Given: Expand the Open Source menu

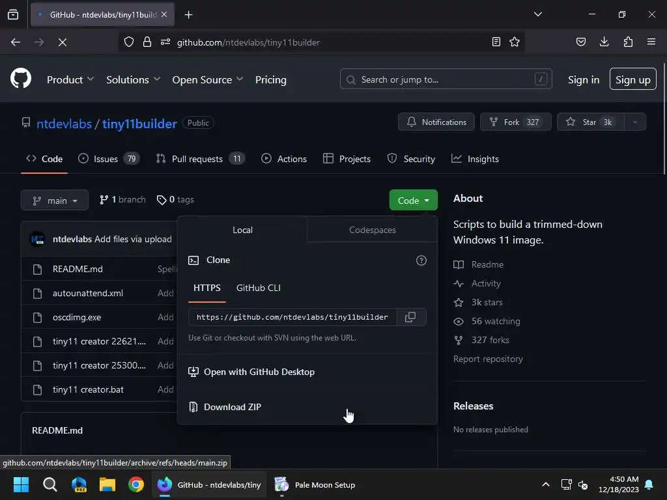Looking at the screenshot, I should coord(208,79).
